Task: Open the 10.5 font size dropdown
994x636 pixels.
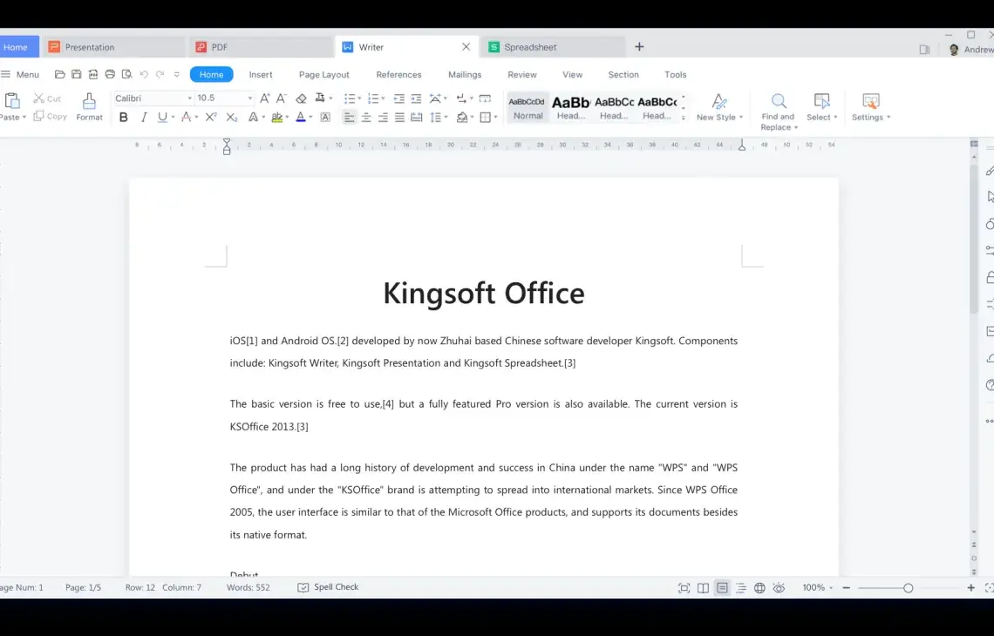Action: pos(249,98)
